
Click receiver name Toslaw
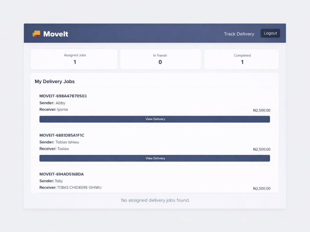pos(63,149)
